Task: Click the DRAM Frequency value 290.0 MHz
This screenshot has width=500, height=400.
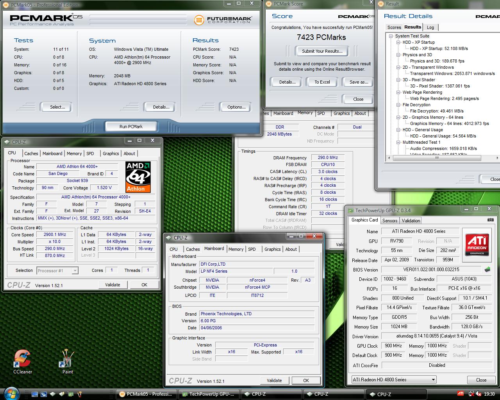Action: click(329, 158)
